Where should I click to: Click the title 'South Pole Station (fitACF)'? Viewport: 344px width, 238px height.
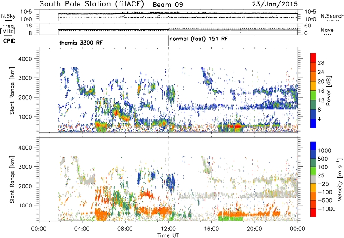(x=92, y=4)
